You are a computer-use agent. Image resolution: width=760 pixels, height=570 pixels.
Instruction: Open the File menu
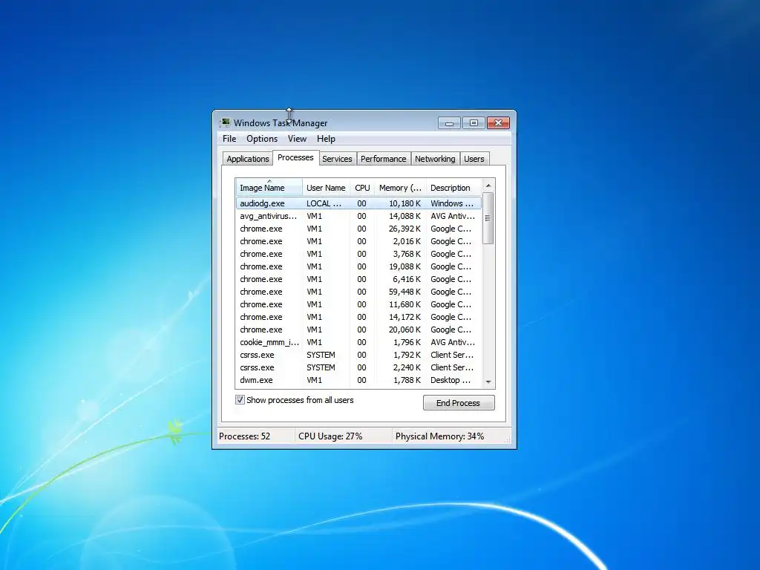(x=229, y=139)
